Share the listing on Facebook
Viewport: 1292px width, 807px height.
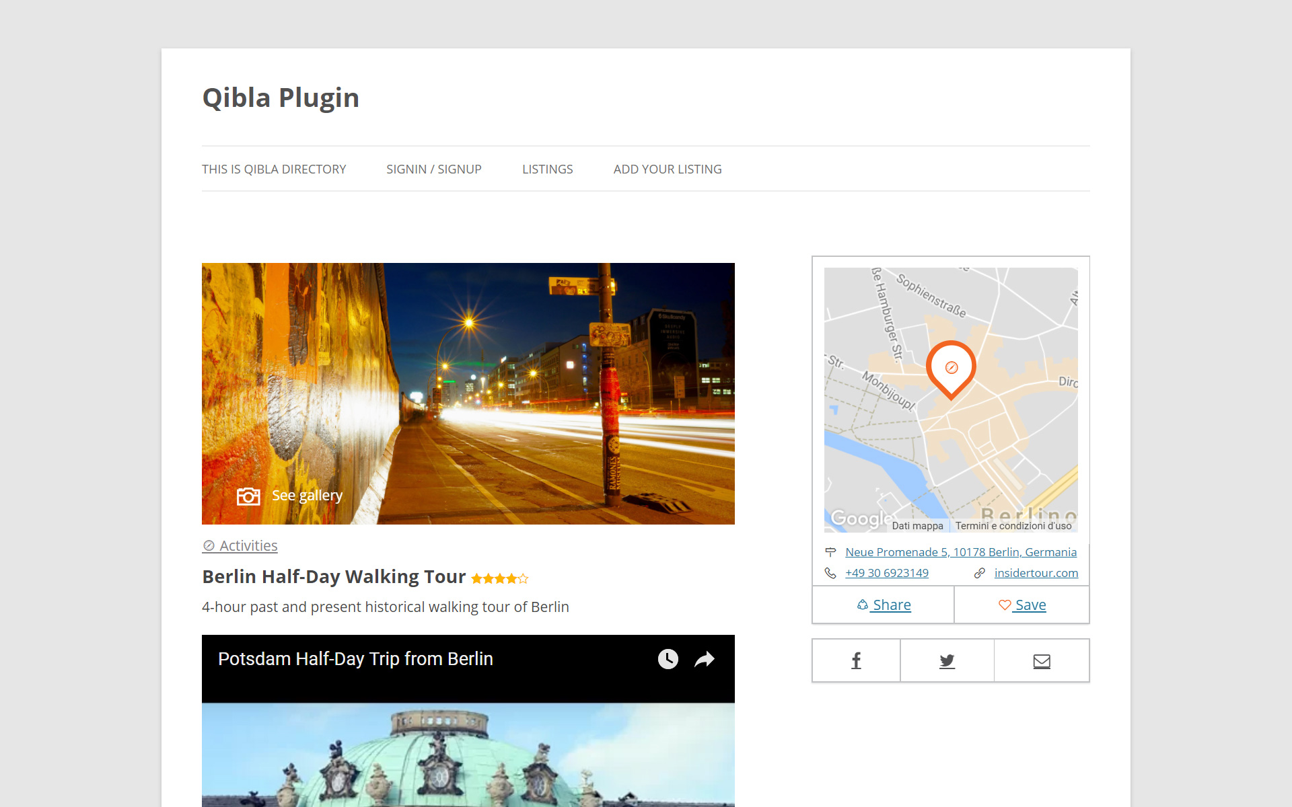pyautogui.click(x=856, y=661)
